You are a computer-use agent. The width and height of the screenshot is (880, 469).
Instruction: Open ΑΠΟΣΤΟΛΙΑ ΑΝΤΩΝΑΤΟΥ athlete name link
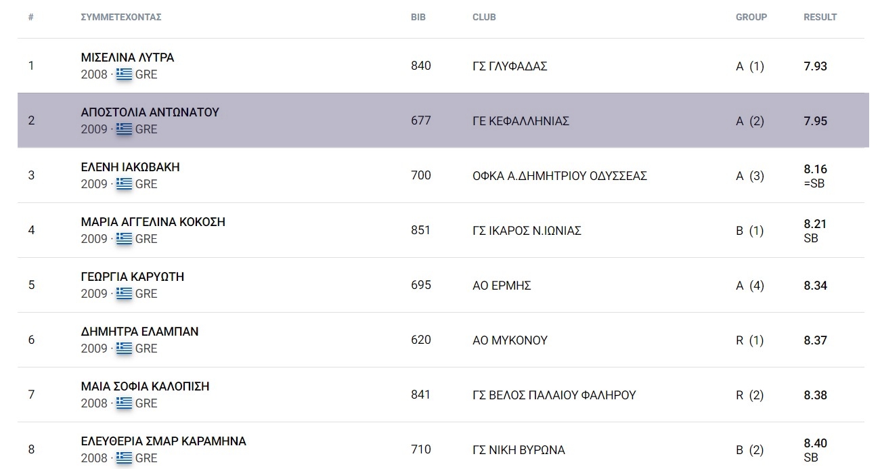point(150,112)
